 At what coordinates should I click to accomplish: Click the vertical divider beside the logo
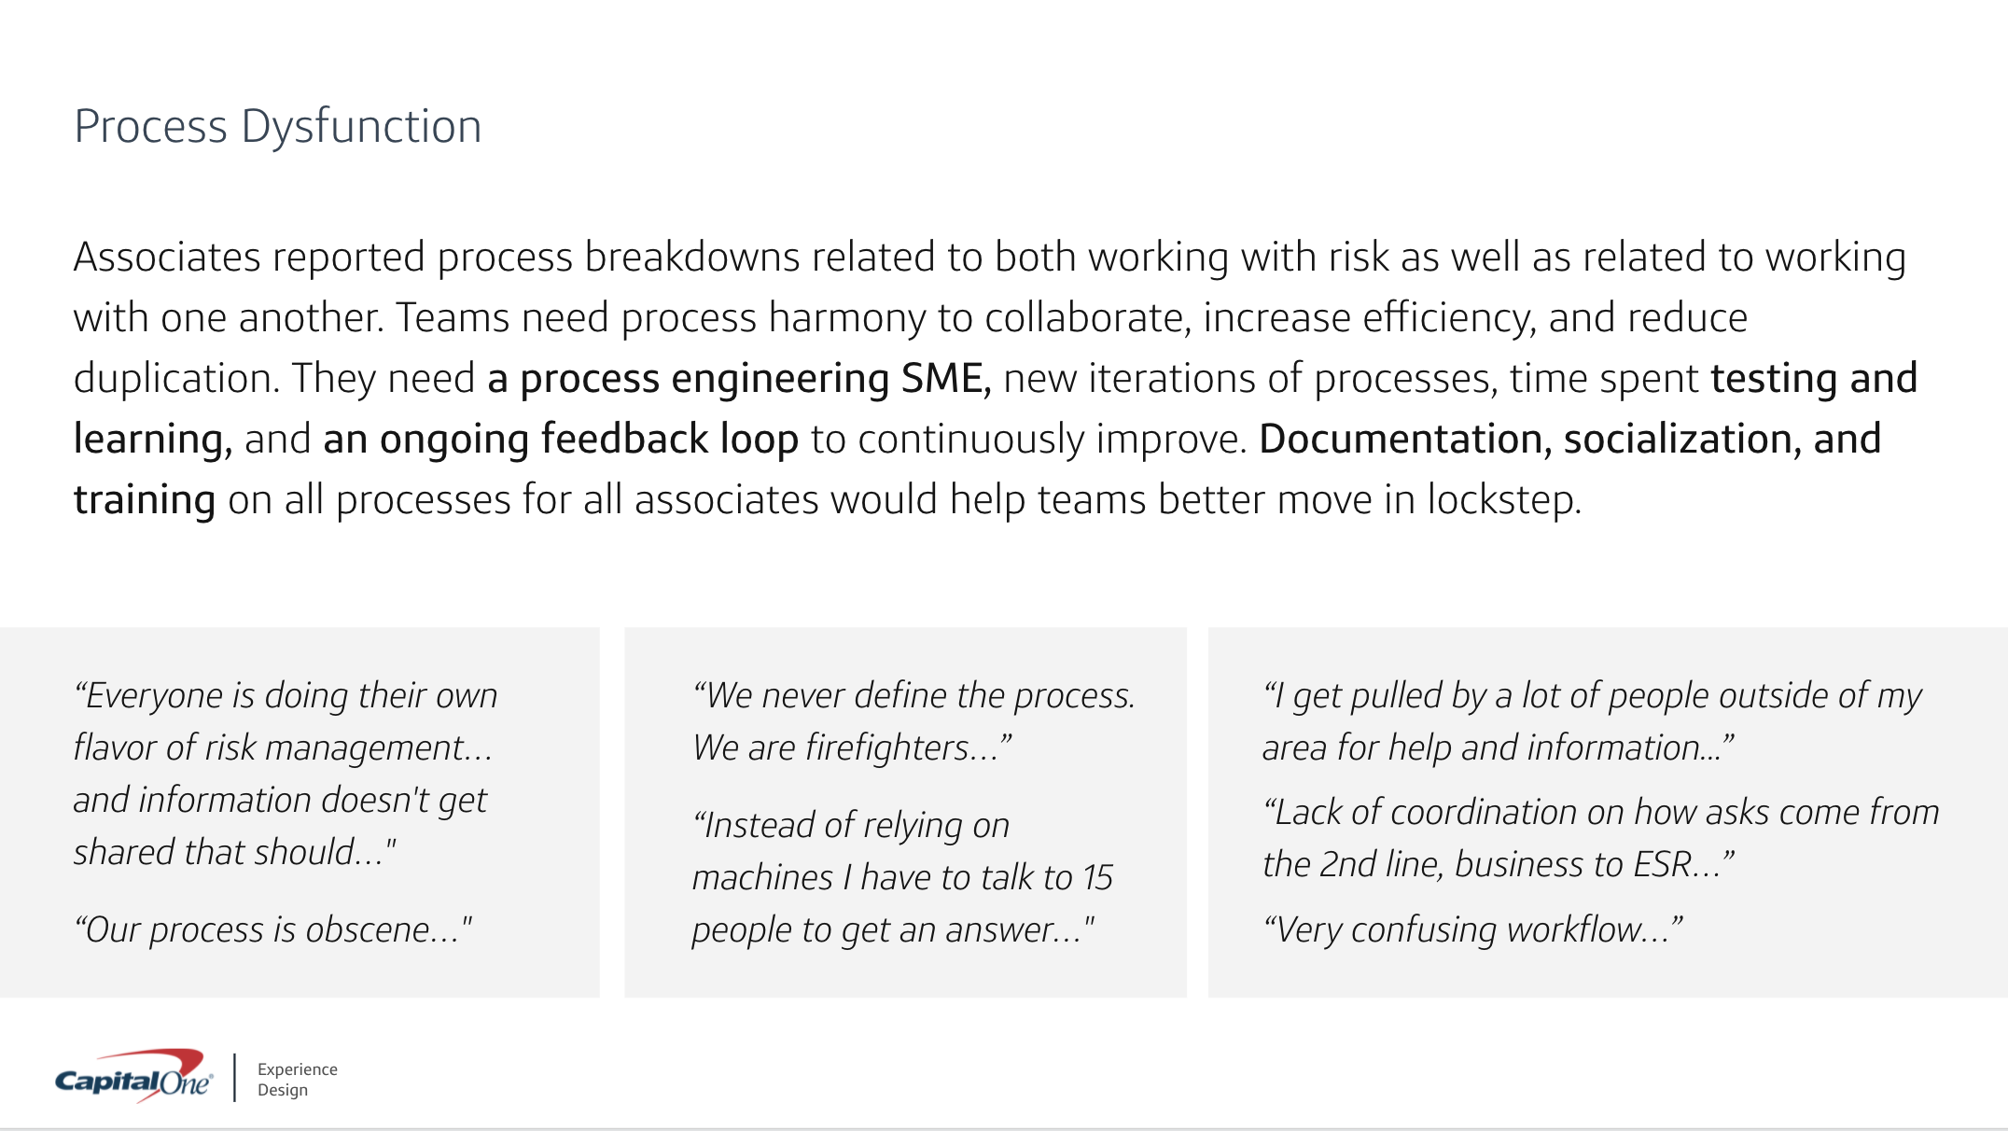(234, 1078)
